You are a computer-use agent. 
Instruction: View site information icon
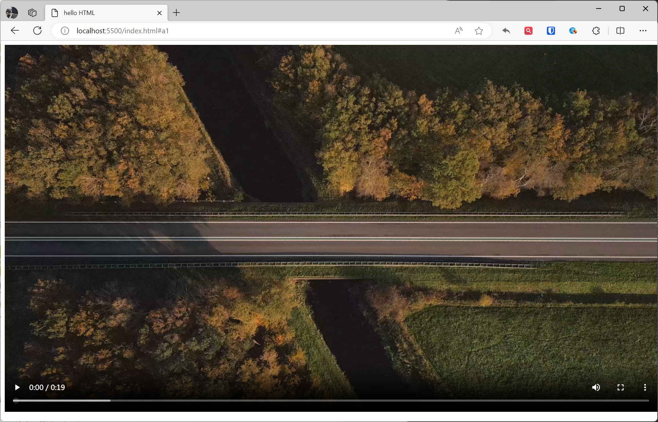pyautogui.click(x=65, y=31)
